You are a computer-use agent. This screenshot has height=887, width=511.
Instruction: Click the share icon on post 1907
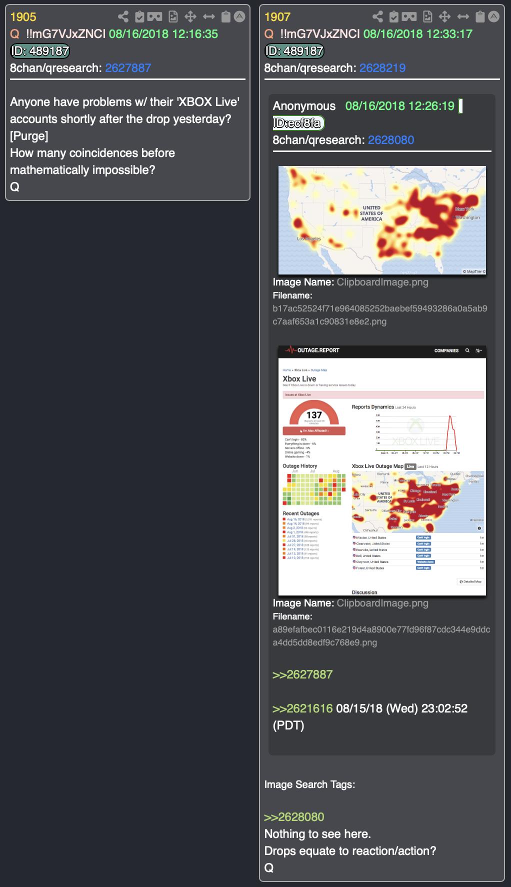(x=377, y=17)
